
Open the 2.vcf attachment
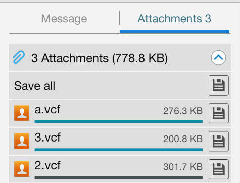47,165
